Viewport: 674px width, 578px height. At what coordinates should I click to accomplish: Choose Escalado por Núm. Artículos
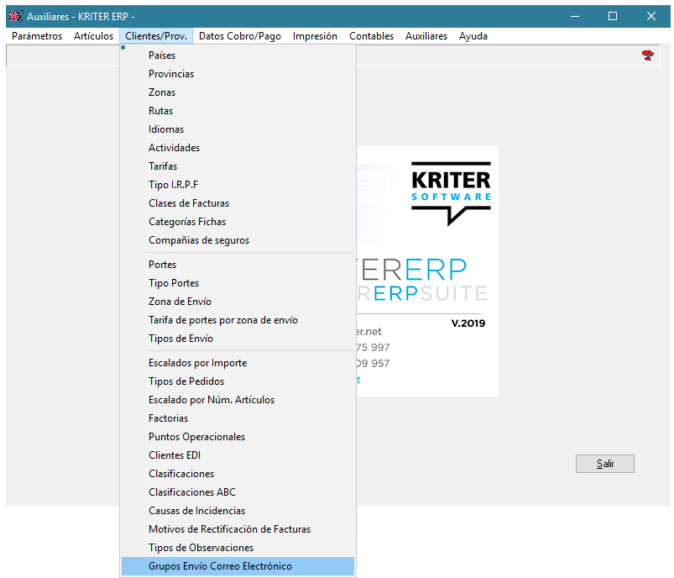[x=238, y=400]
